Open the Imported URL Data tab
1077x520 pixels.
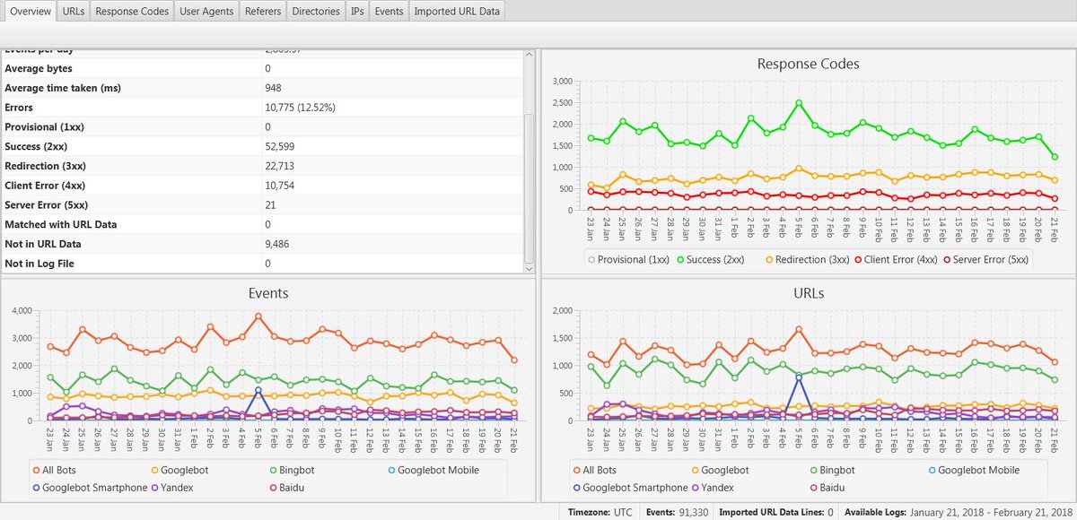[455, 12]
